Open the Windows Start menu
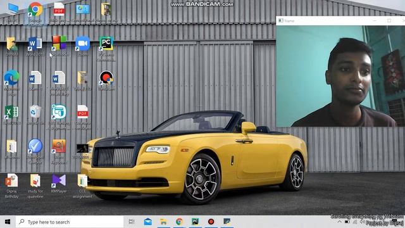Image resolution: width=405 pixels, height=228 pixels. pos(8,222)
